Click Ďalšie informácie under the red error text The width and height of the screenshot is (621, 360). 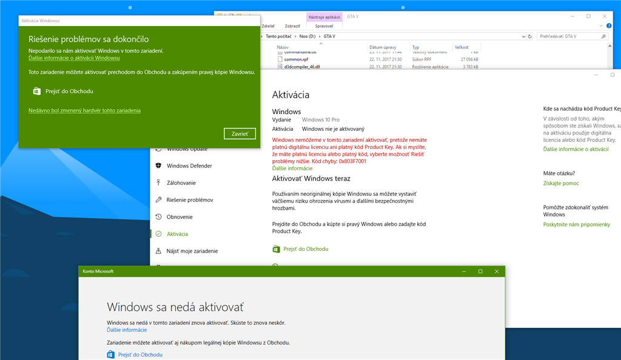(292, 168)
